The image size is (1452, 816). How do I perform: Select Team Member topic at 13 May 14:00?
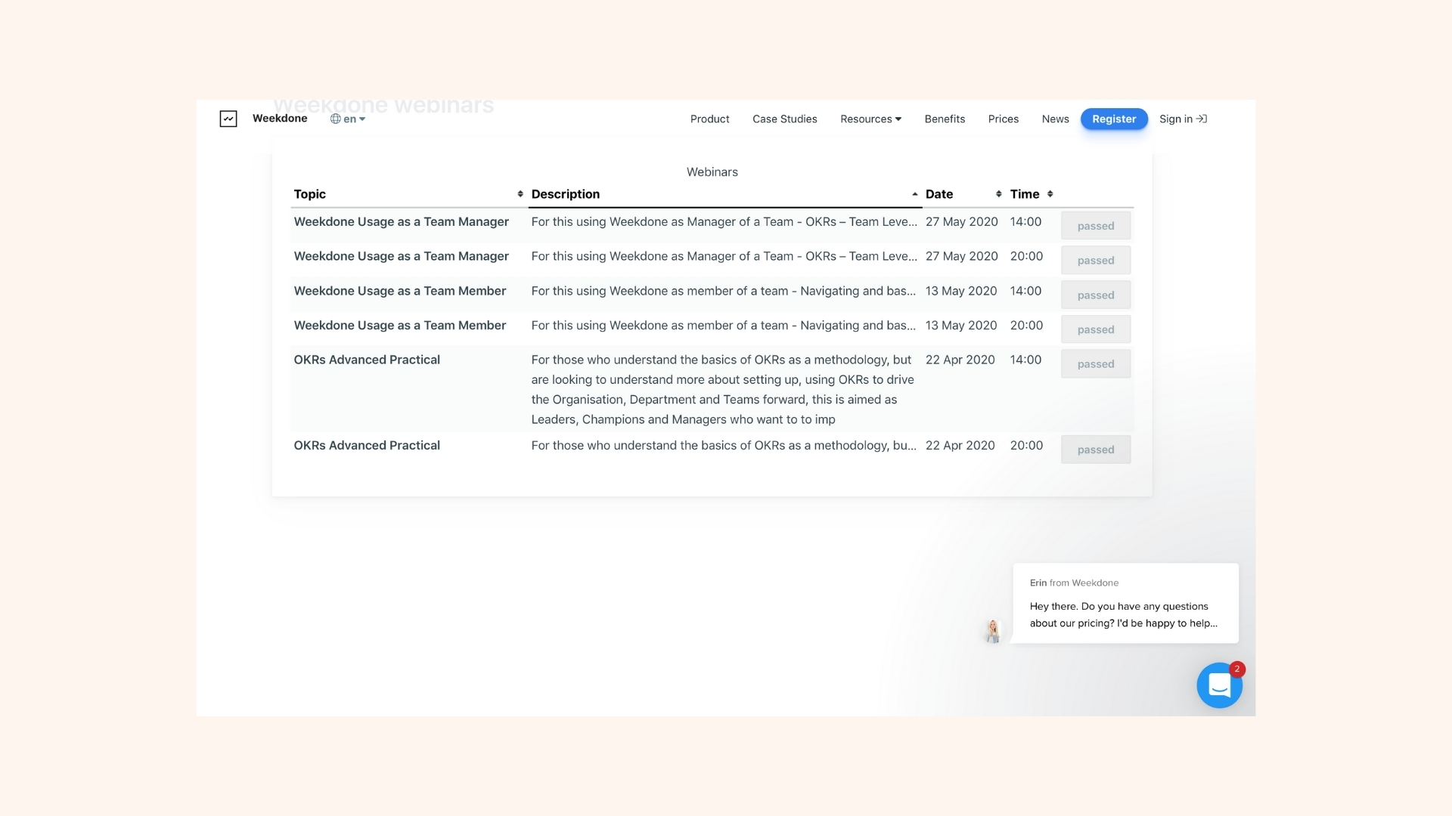pyautogui.click(x=399, y=291)
